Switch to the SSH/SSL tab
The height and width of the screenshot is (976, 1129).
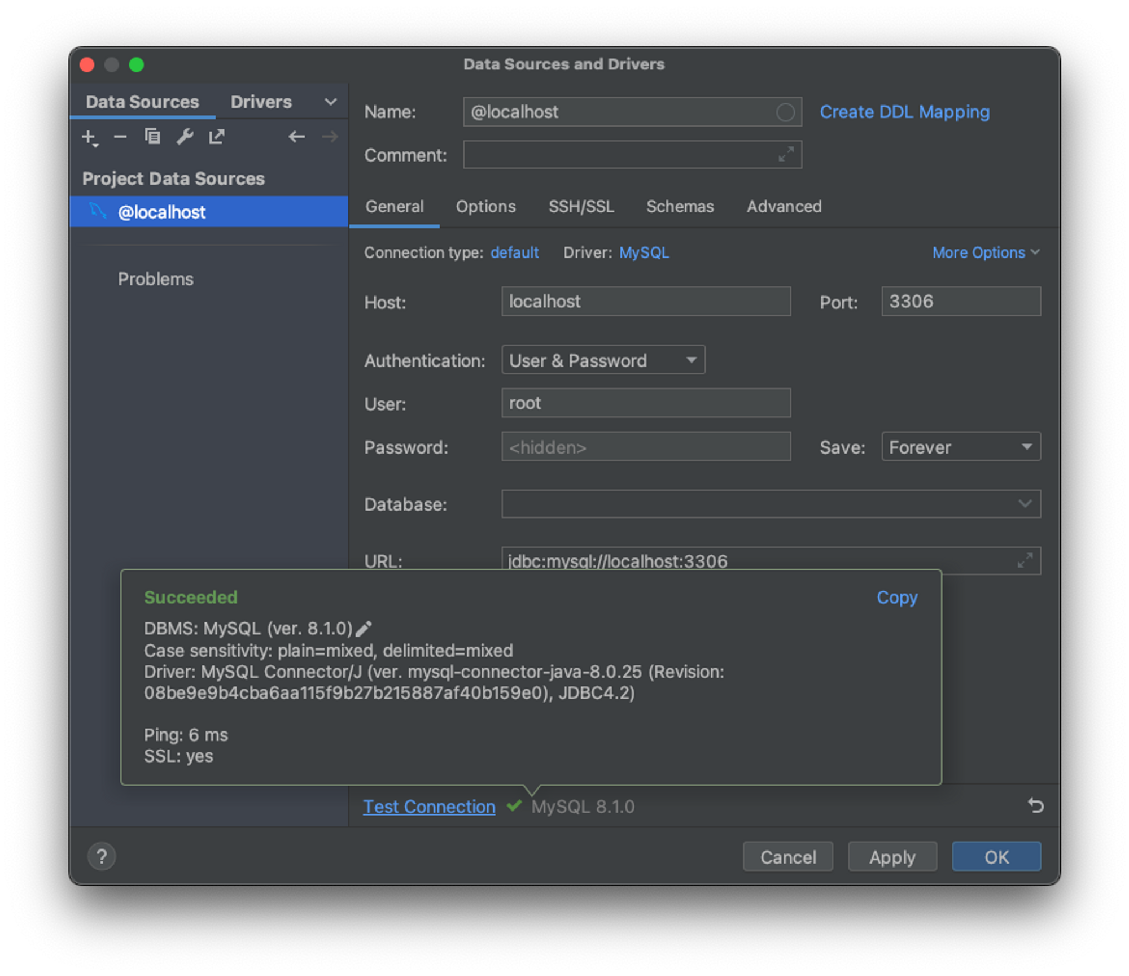(x=581, y=207)
